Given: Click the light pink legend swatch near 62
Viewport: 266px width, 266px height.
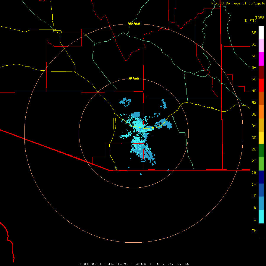Looking at the screenshot, I should pyautogui.click(x=261, y=46).
